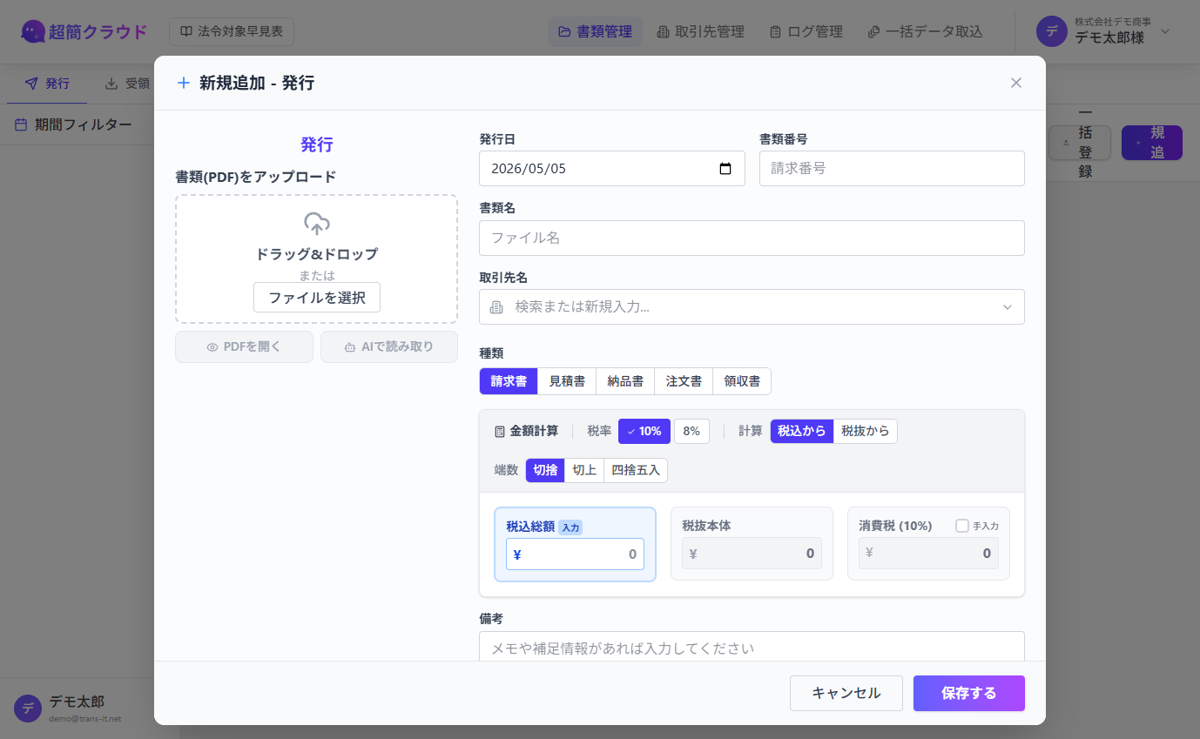This screenshot has height=739, width=1200.
Task: Click the 超簡クラウド logo icon
Action: click(32, 32)
